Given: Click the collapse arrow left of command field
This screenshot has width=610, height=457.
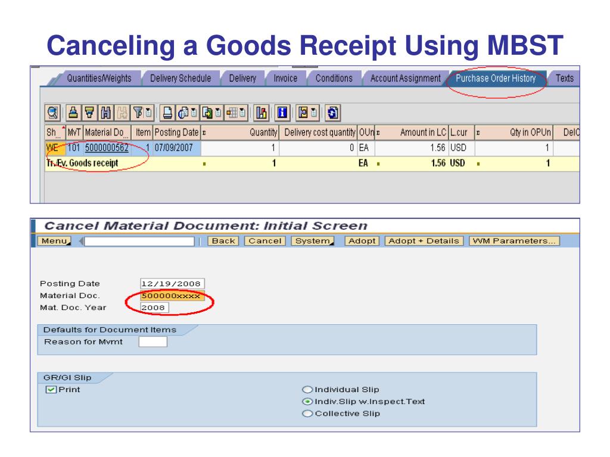Looking at the screenshot, I should [x=81, y=241].
